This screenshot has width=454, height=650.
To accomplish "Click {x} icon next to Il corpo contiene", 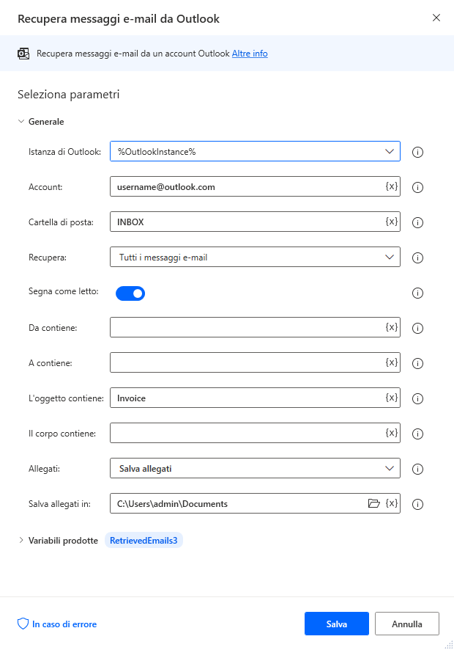I will (390, 433).
